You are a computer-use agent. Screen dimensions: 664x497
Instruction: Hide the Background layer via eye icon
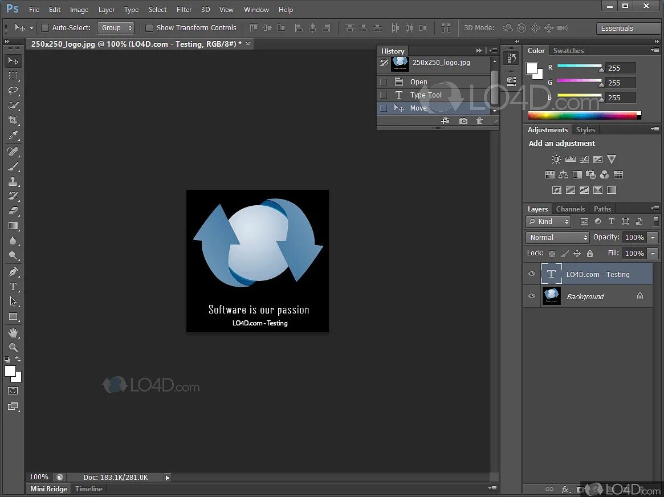click(532, 296)
